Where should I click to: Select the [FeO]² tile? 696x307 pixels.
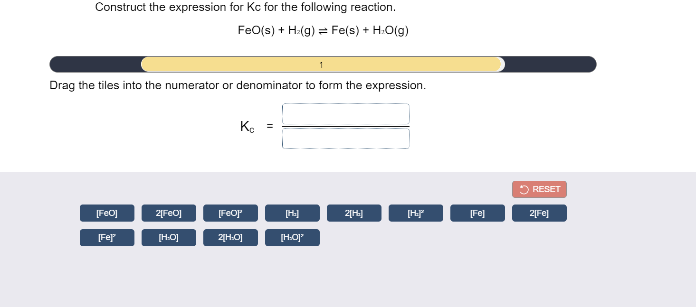(x=230, y=213)
